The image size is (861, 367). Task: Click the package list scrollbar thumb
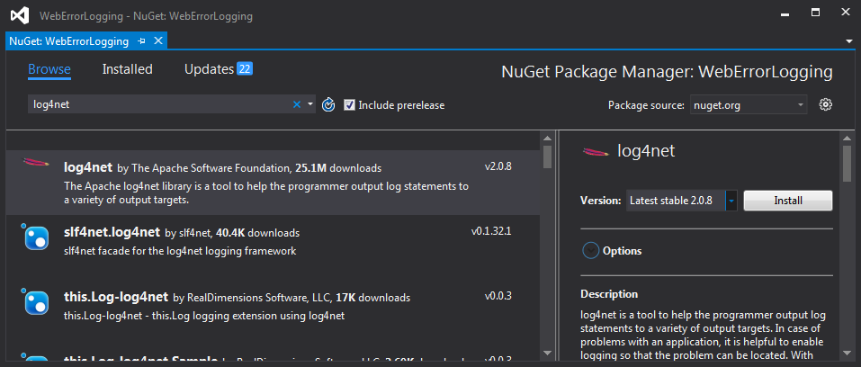[x=548, y=157]
